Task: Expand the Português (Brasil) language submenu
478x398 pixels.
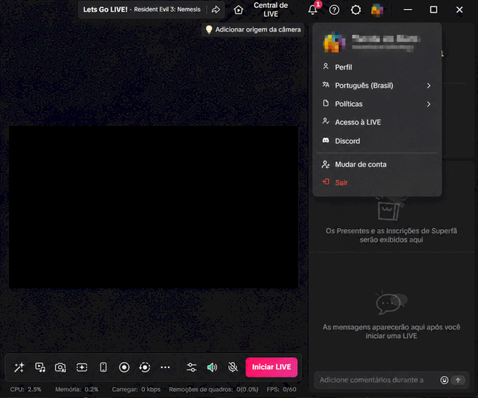Action: 377,86
